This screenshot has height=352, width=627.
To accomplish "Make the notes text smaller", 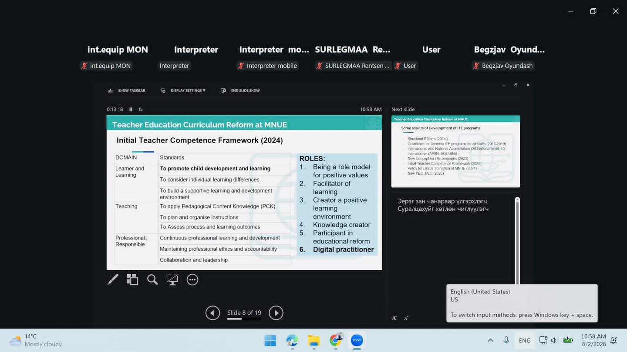I will point(406,318).
